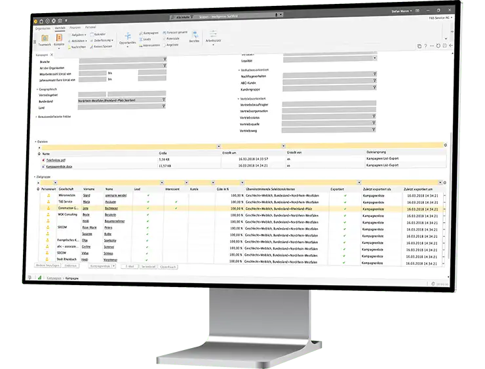Open the Berichte ribbon icon
Image resolution: width=485 pixels, height=369 pixels.
pyautogui.click(x=195, y=37)
